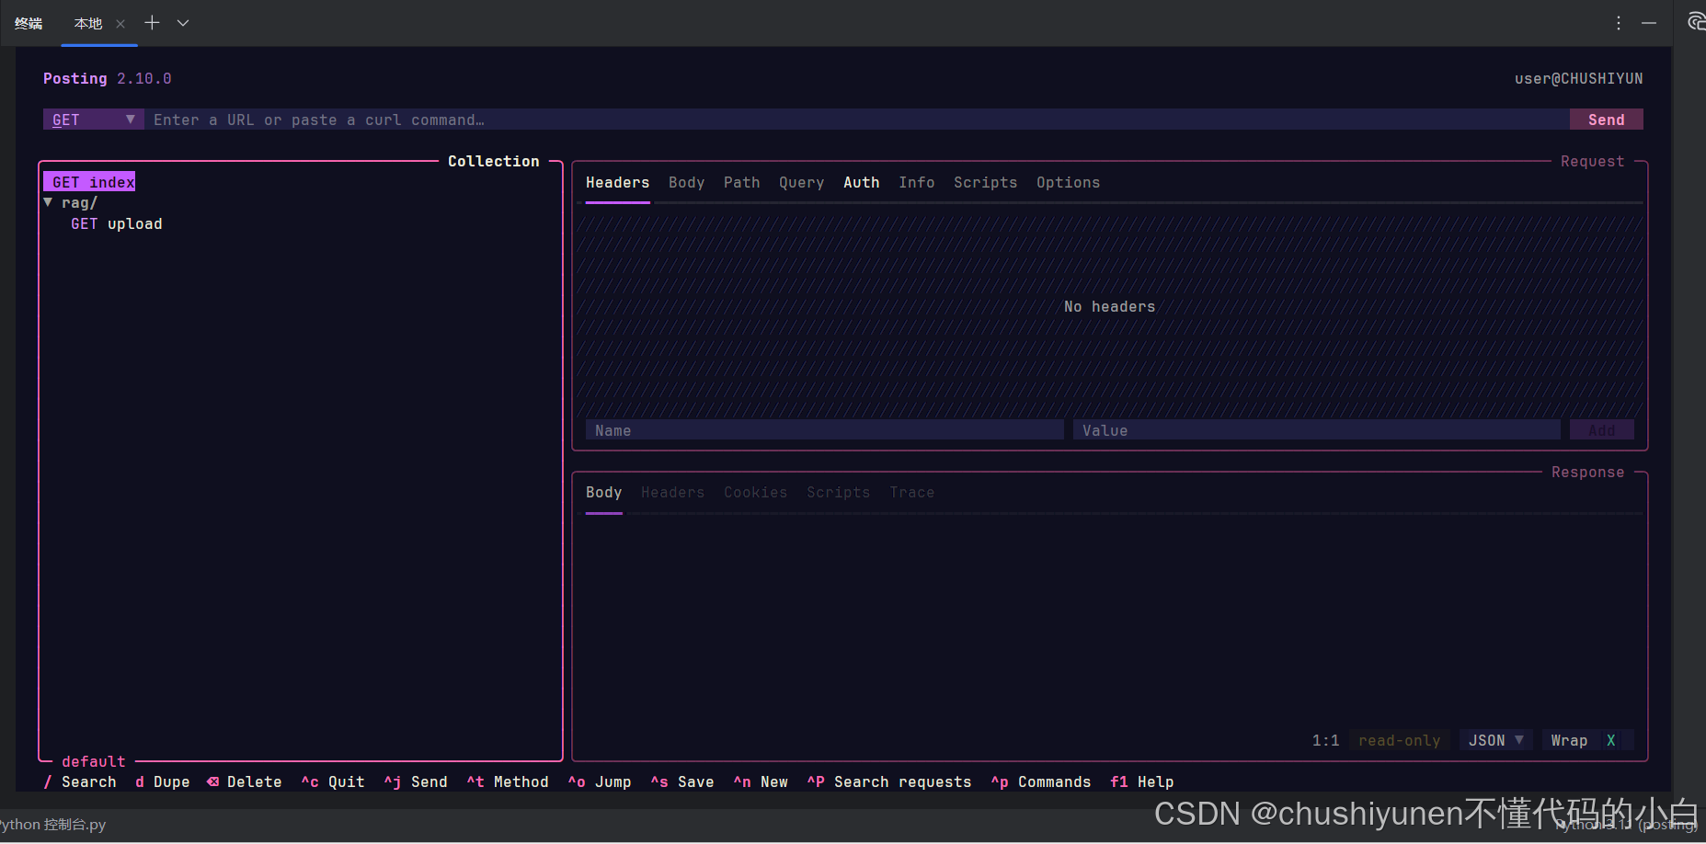The width and height of the screenshot is (1706, 844).
Task: Open the Info tab
Action: pos(916,183)
